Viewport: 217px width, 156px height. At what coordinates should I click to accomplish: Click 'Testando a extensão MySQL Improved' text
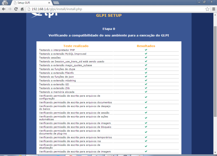coord(62,54)
